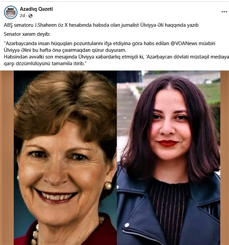The width and height of the screenshot is (229, 245).
Task: Open the post's three-dot options menu
Action: [224, 12]
